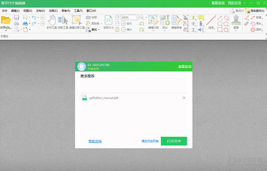Rotate page clockwise
Viewport: 267px width, 171px height.
tap(142, 30)
